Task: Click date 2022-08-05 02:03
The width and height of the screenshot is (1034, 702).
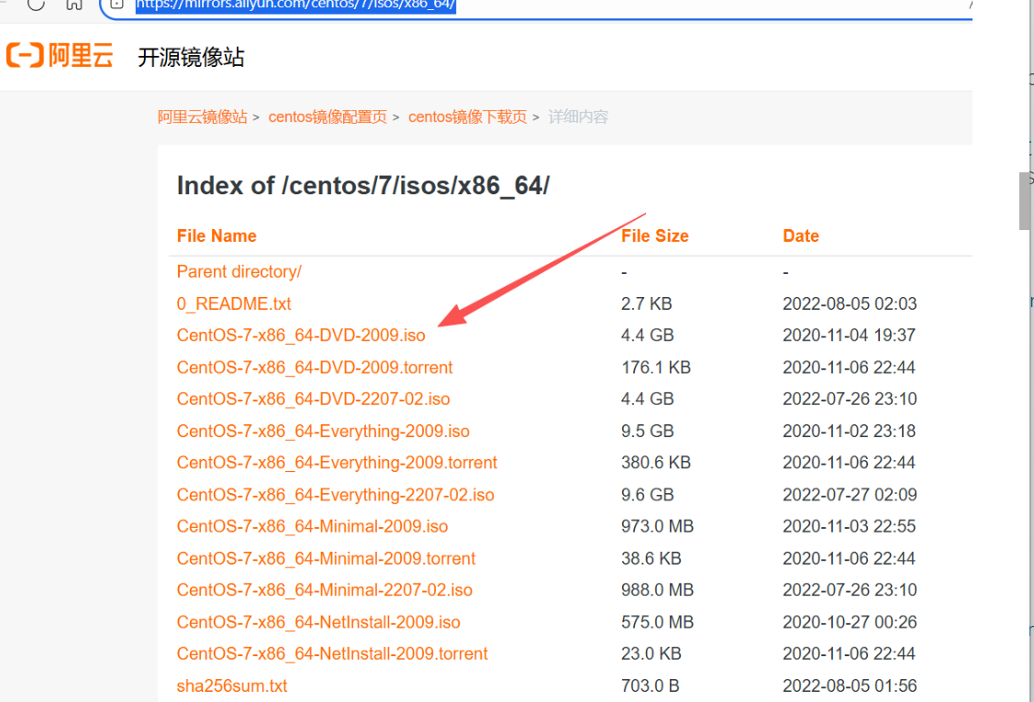Action: [x=850, y=303]
